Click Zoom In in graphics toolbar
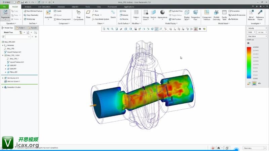The height and width of the screenshot is (151, 269). pyautogui.click(x=108, y=29)
